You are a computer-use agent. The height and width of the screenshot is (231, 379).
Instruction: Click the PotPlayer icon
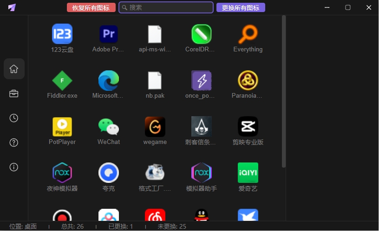(x=62, y=126)
